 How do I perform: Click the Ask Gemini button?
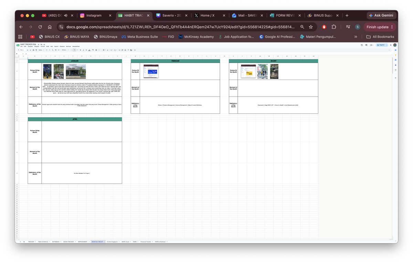(x=381, y=16)
